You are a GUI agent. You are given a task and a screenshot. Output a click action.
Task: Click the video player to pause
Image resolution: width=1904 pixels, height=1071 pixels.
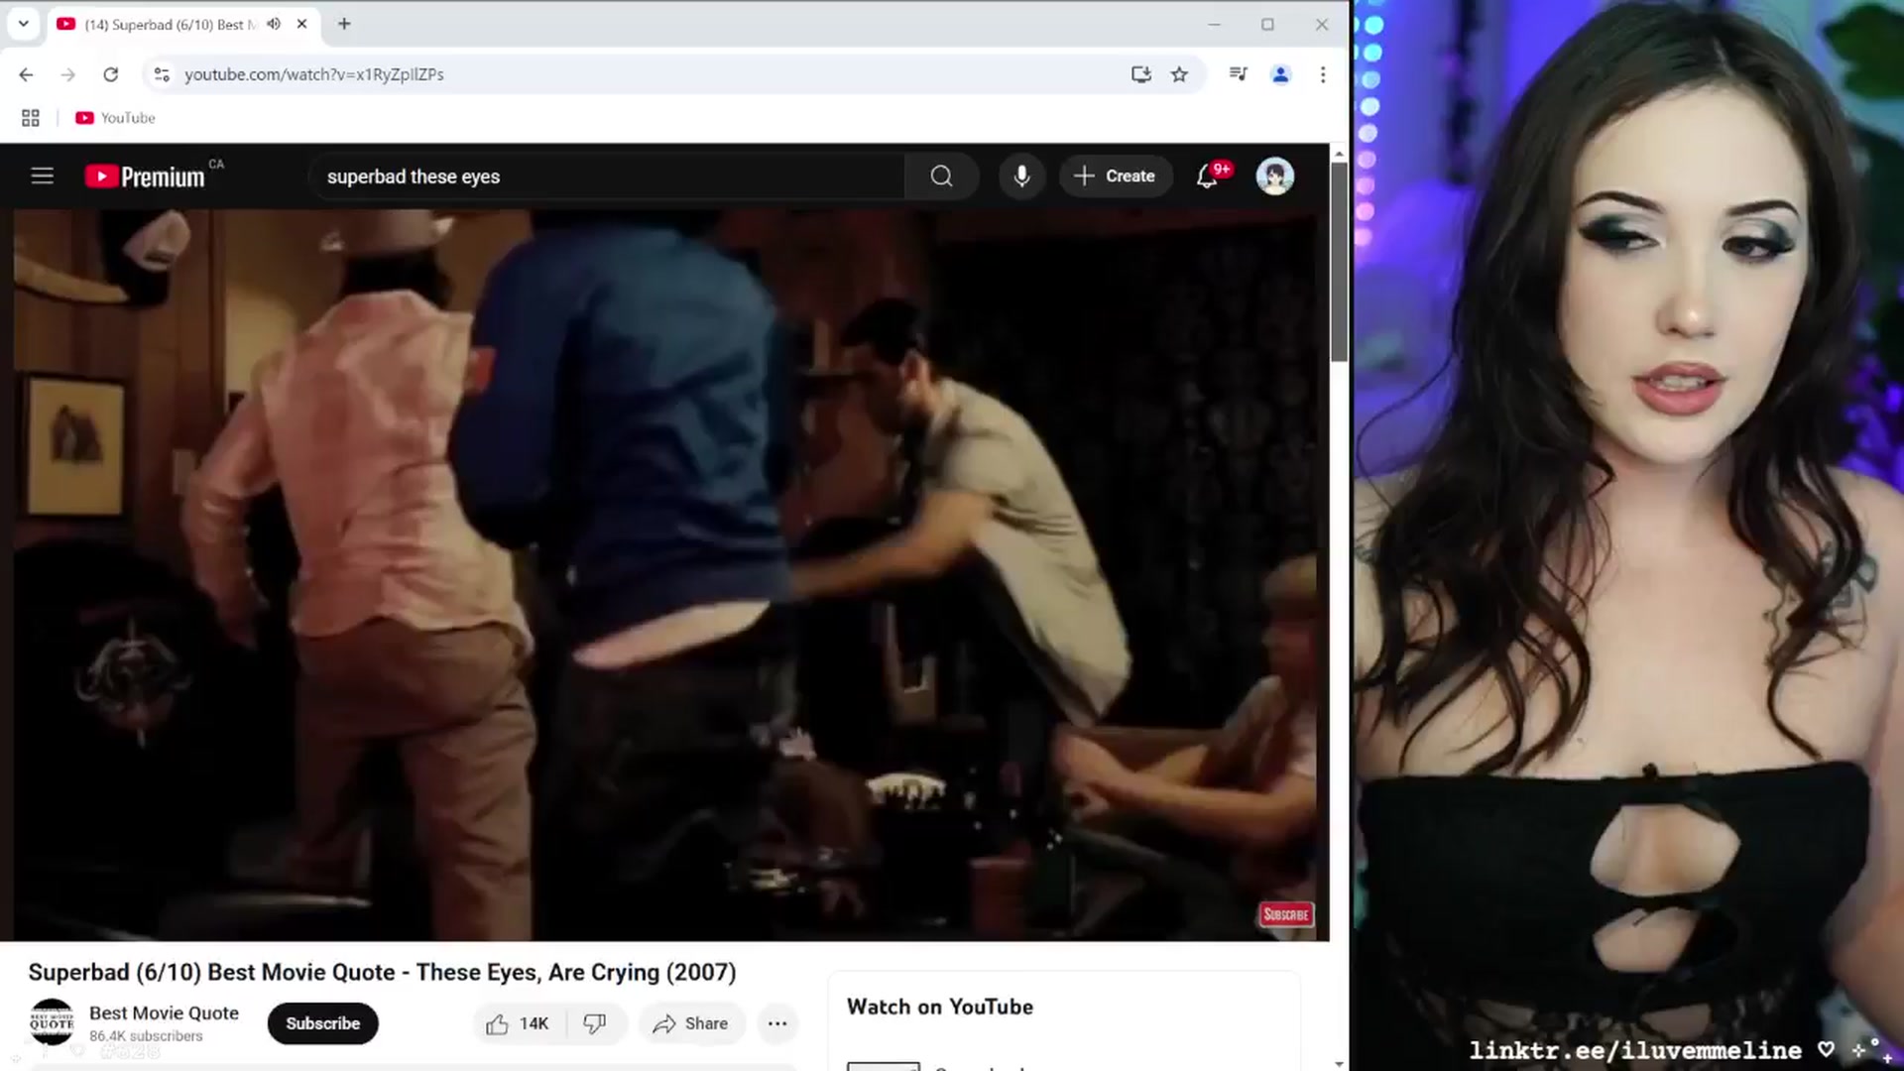[664, 575]
